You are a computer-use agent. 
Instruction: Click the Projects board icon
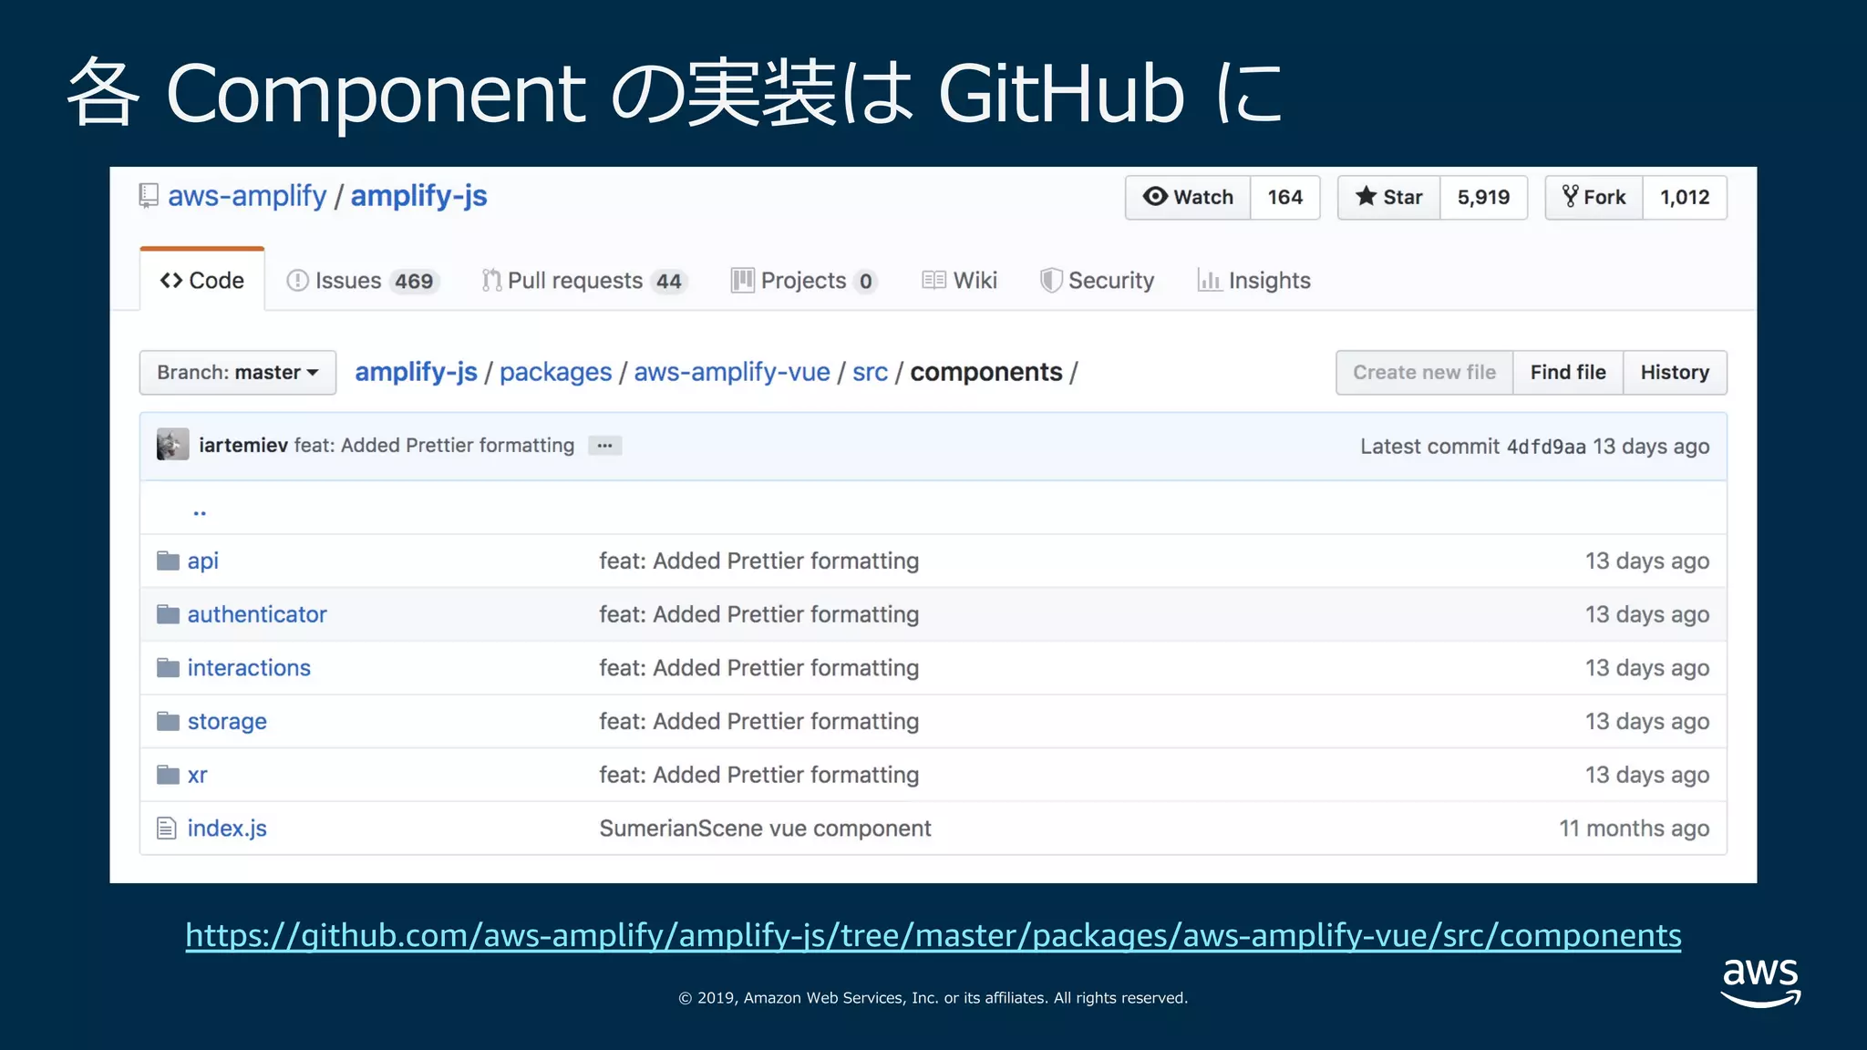742,281
